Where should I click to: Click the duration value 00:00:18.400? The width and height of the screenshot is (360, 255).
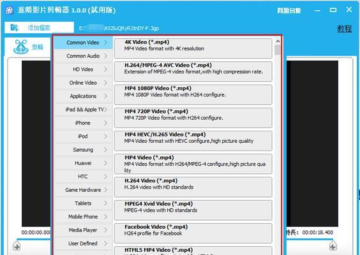pos(317,233)
